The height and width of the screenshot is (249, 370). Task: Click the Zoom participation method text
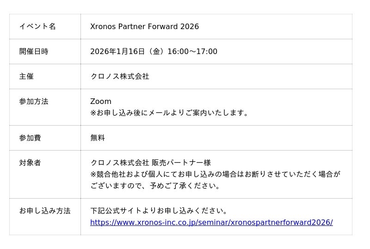coord(101,101)
